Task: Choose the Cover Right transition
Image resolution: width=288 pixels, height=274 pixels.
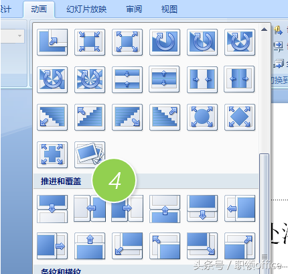Action: point(52,246)
